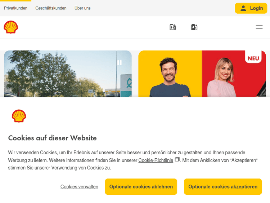Switch to the Geschäftskunden tab

pos(51,8)
